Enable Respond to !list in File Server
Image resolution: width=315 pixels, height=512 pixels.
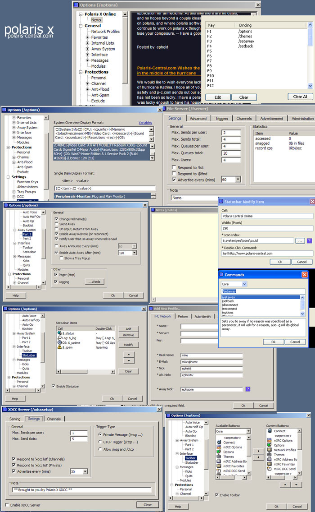coord(174,167)
